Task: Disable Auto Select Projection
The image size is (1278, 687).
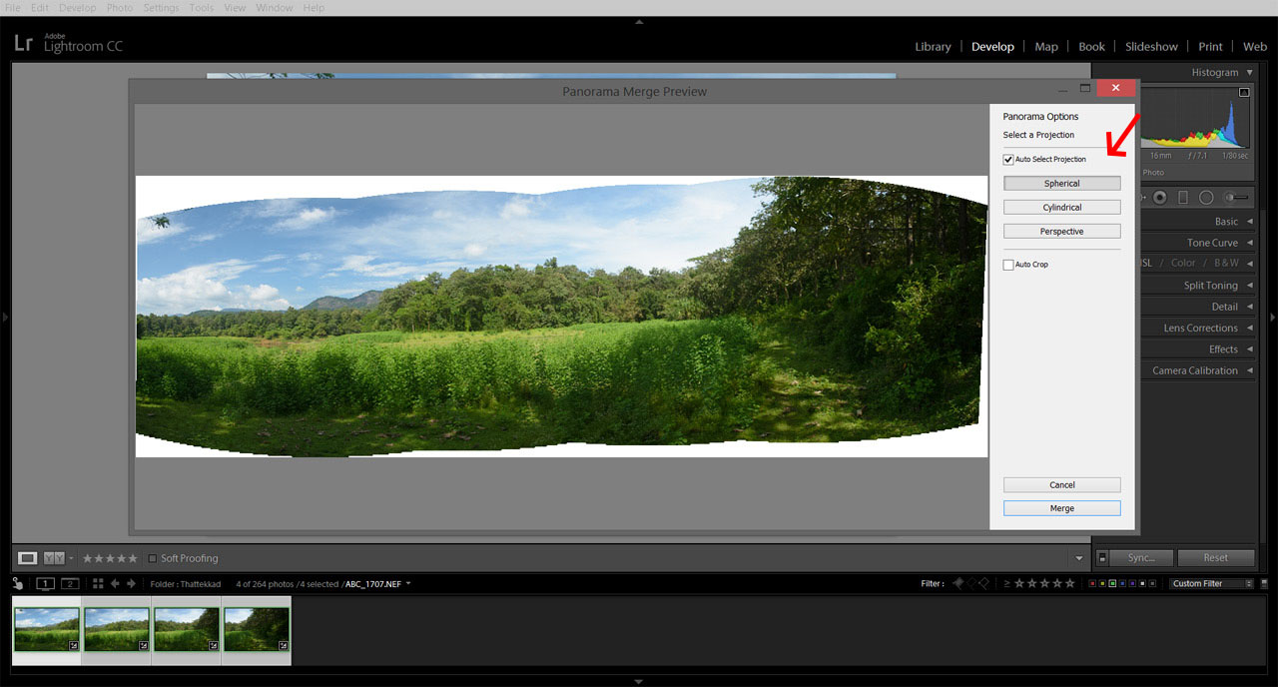Action: pyautogui.click(x=1008, y=159)
